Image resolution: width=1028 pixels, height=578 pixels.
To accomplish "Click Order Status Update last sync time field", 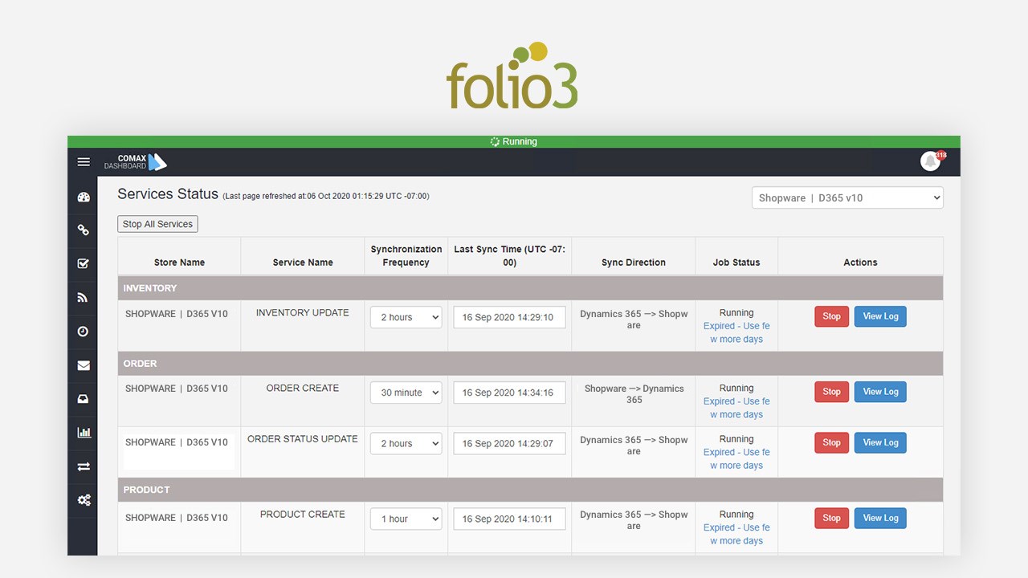I will (x=509, y=443).
